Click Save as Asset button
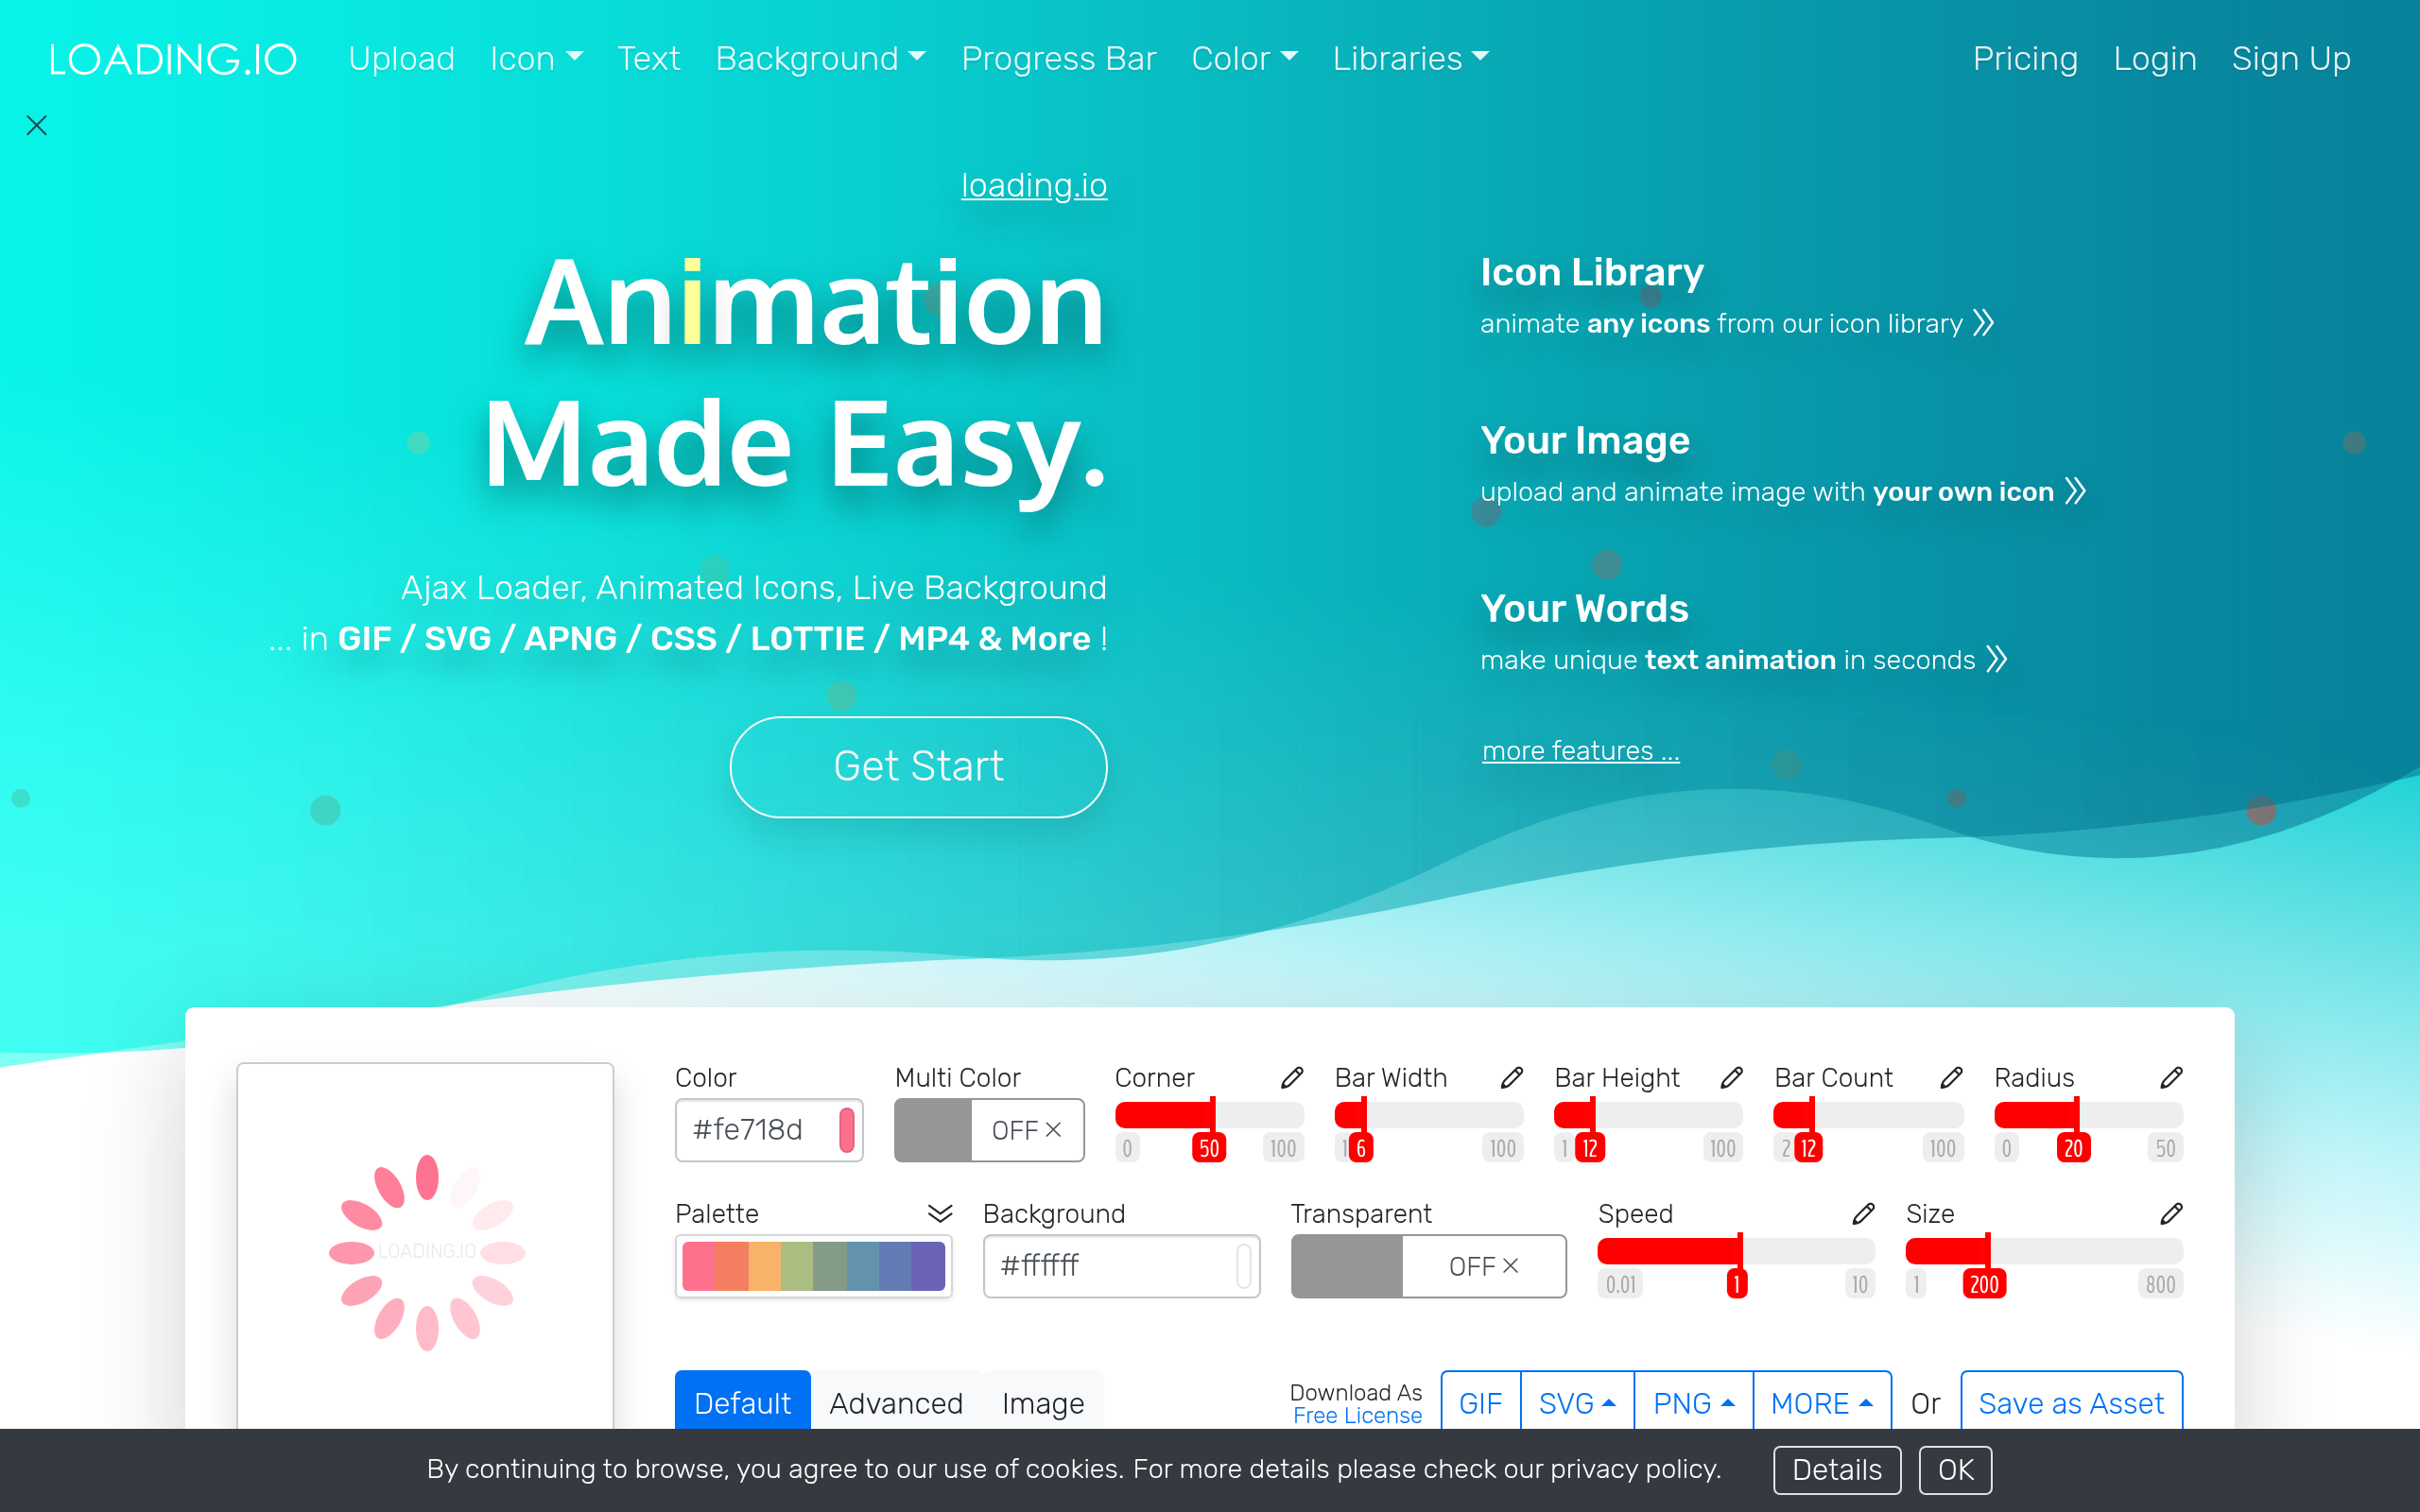2420x1512 pixels. pyautogui.click(x=2071, y=1403)
